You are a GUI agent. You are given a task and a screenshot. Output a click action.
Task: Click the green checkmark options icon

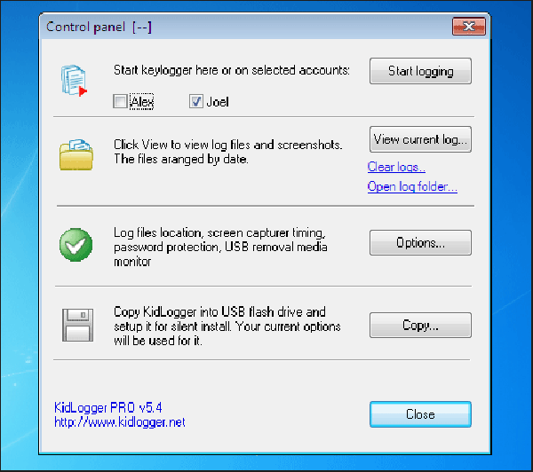(76, 245)
